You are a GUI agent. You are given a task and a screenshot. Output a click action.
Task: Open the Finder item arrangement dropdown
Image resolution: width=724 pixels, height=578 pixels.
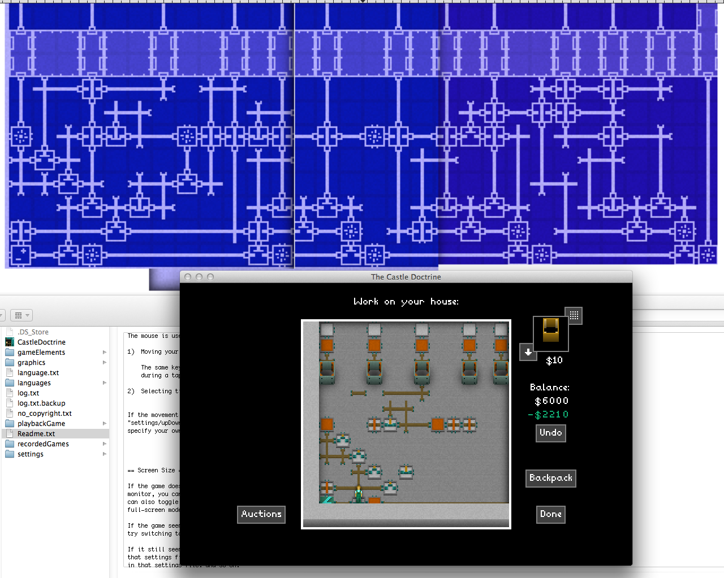pos(21,315)
